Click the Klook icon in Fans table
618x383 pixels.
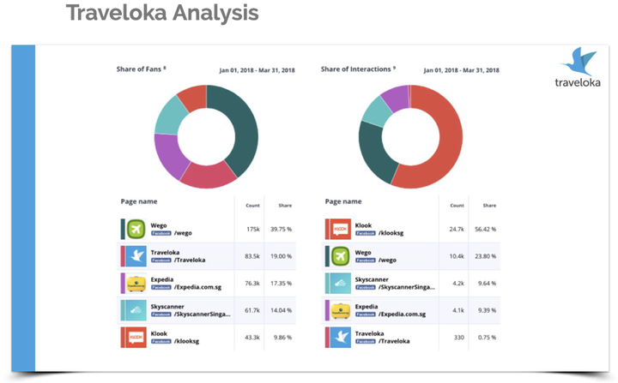pyautogui.click(x=136, y=338)
